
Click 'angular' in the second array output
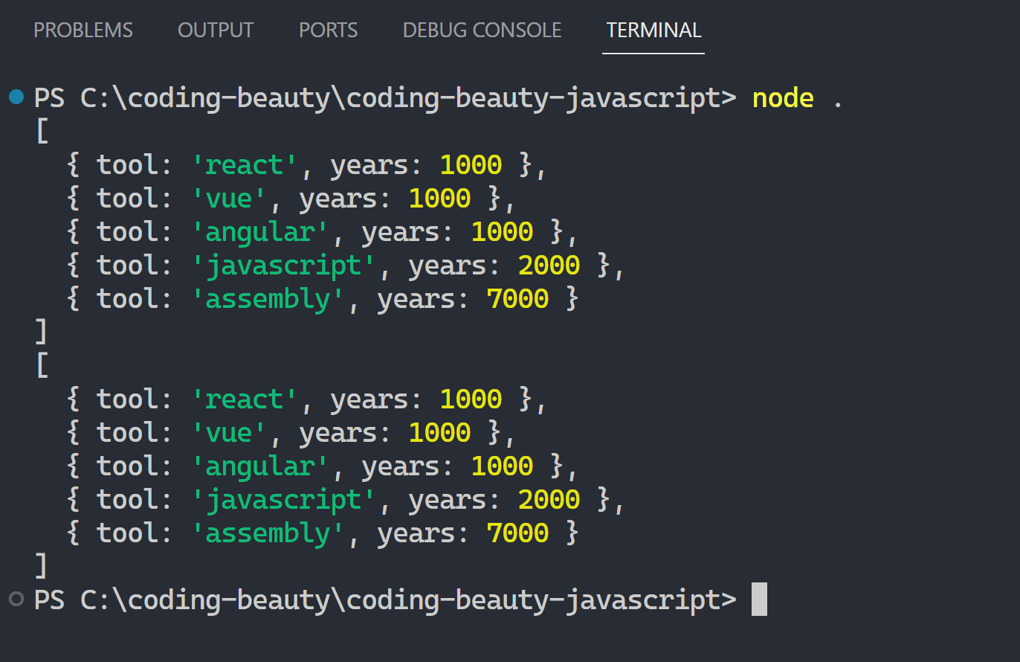click(x=261, y=466)
